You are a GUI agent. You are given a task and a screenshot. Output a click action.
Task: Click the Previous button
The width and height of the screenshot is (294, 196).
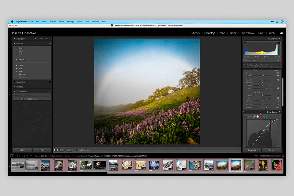tap(252, 150)
